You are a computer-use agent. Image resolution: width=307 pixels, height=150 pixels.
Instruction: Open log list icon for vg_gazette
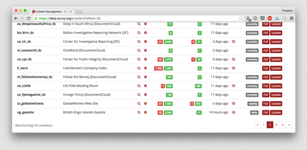pyautogui.click(x=233, y=112)
